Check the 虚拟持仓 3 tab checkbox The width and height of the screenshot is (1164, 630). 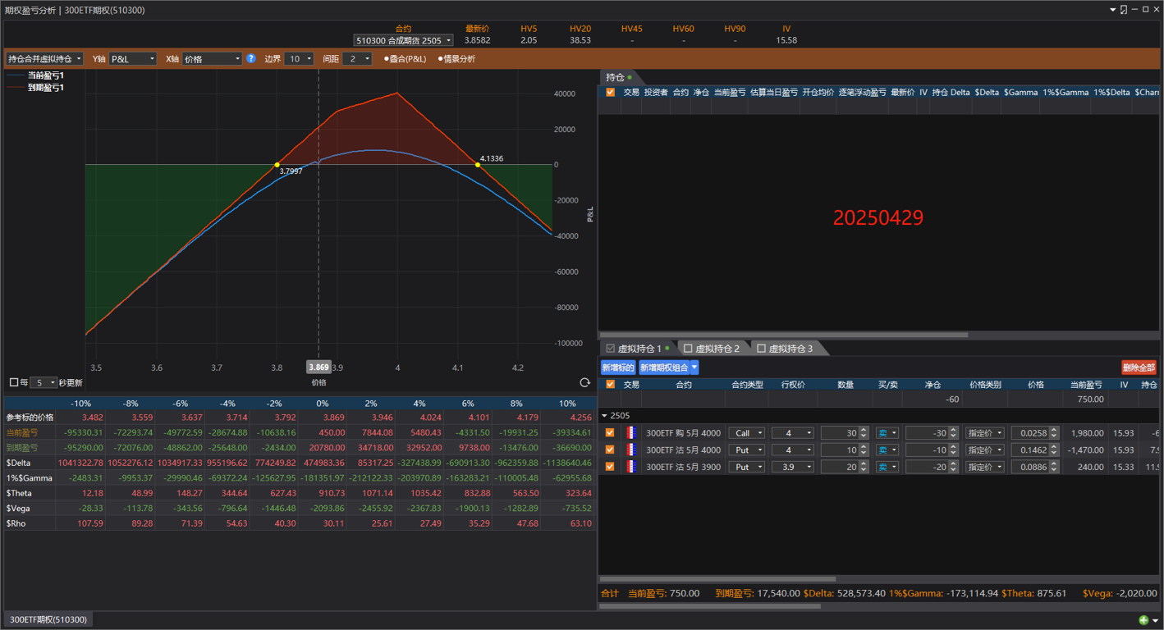click(761, 349)
